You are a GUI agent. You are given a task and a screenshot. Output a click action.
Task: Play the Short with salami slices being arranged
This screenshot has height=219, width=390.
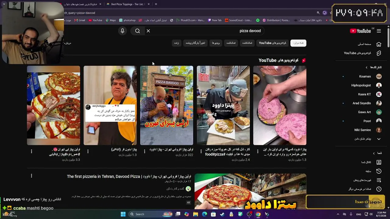(x=280, y=105)
